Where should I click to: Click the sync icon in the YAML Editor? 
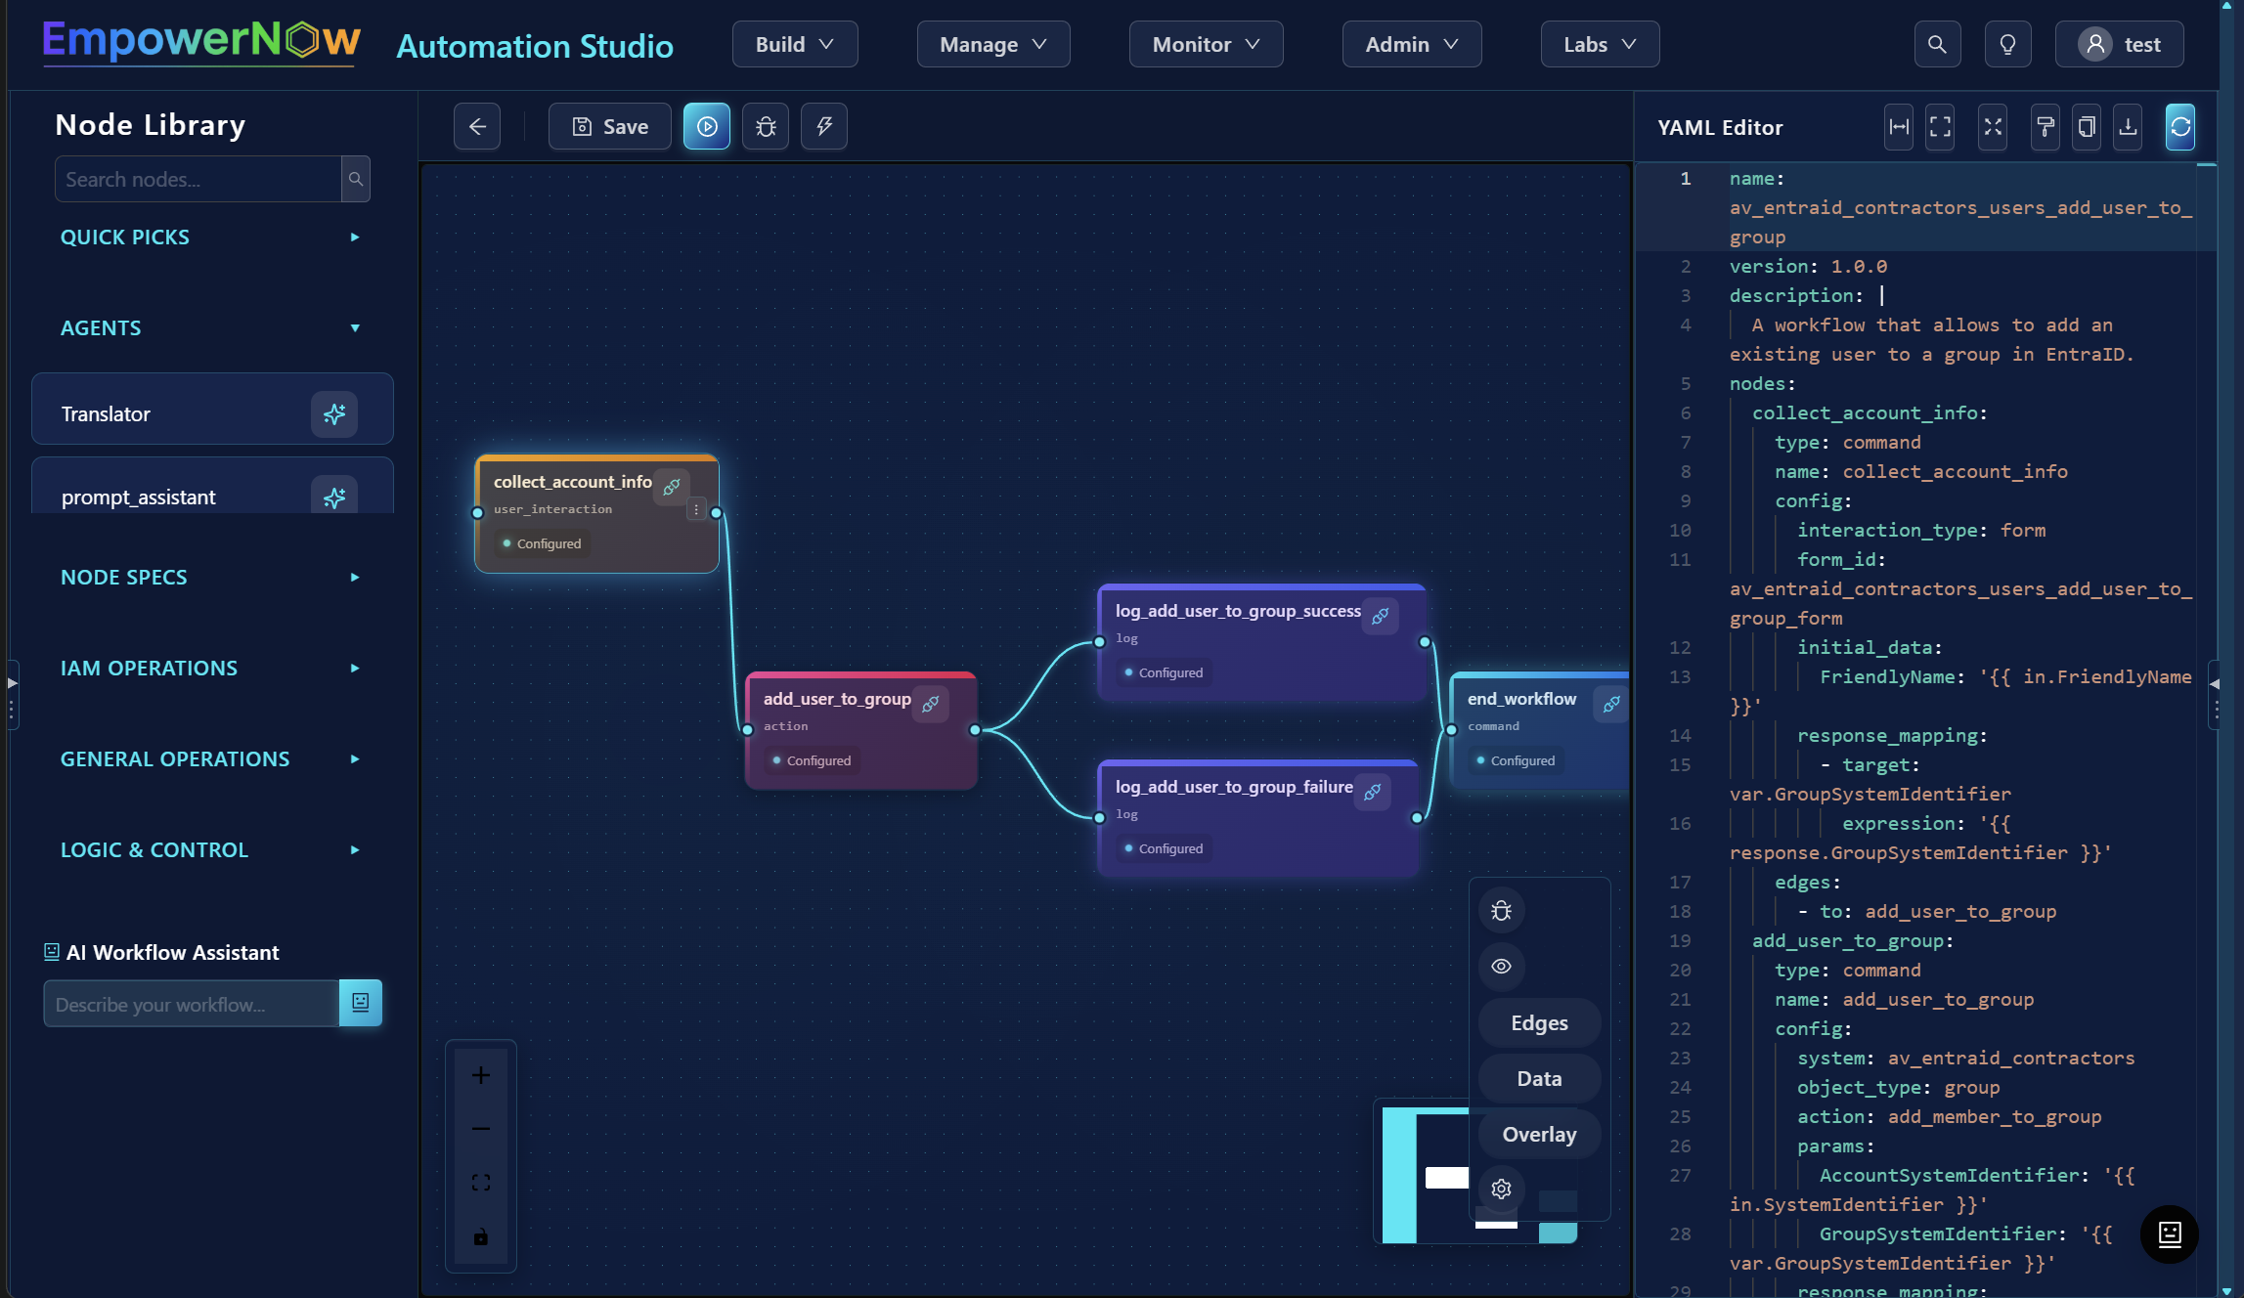pos(2179,126)
